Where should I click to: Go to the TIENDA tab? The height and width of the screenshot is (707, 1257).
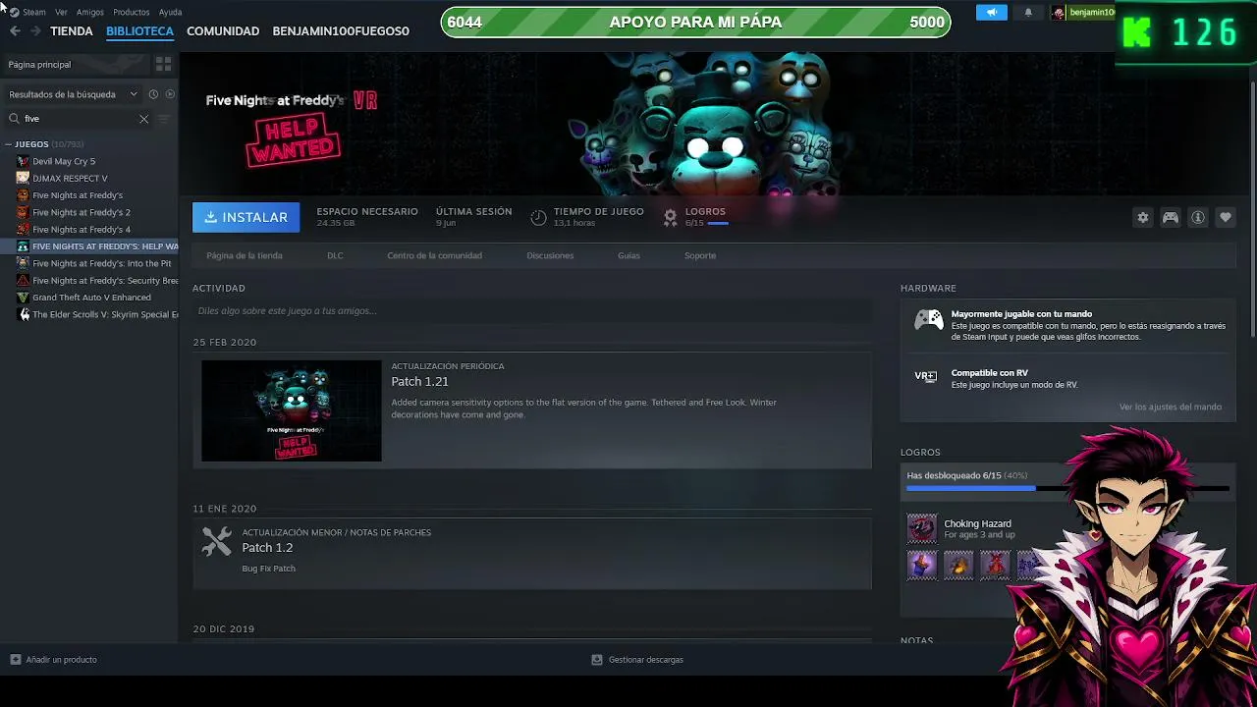pyautogui.click(x=72, y=31)
